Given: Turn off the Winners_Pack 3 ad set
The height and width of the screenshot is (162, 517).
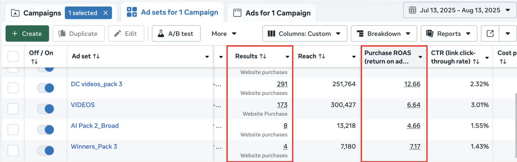Looking at the screenshot, I should pyautogui.click(x=46, y=150).
